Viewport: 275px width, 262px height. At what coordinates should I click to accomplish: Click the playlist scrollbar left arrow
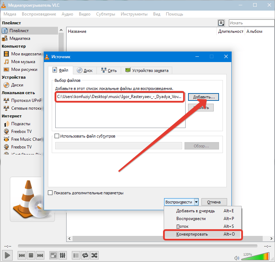(x=69, y=238)
